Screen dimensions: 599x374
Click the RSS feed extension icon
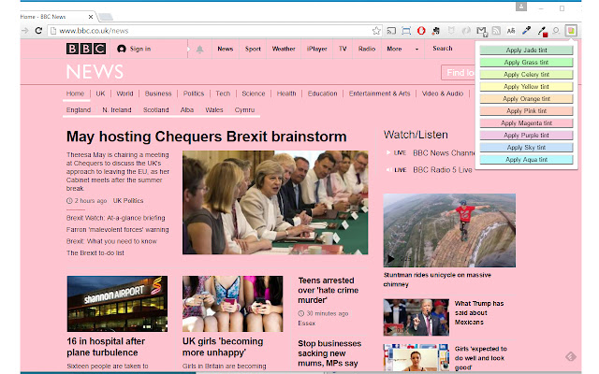(x=496, y=31)
